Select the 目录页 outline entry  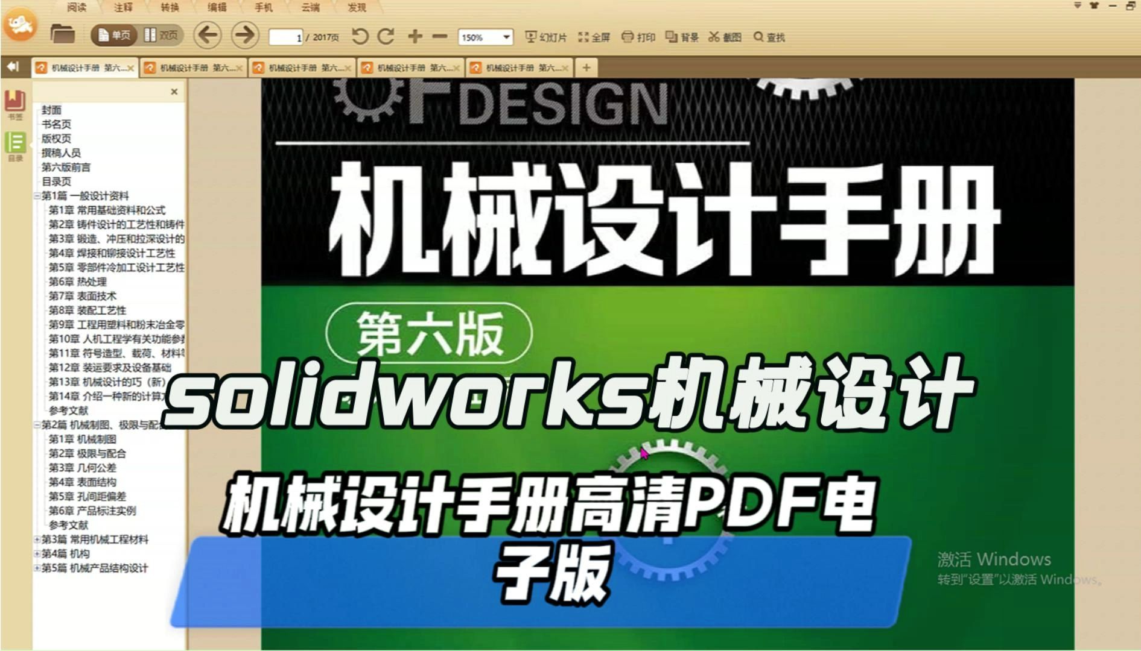(56, 181)
